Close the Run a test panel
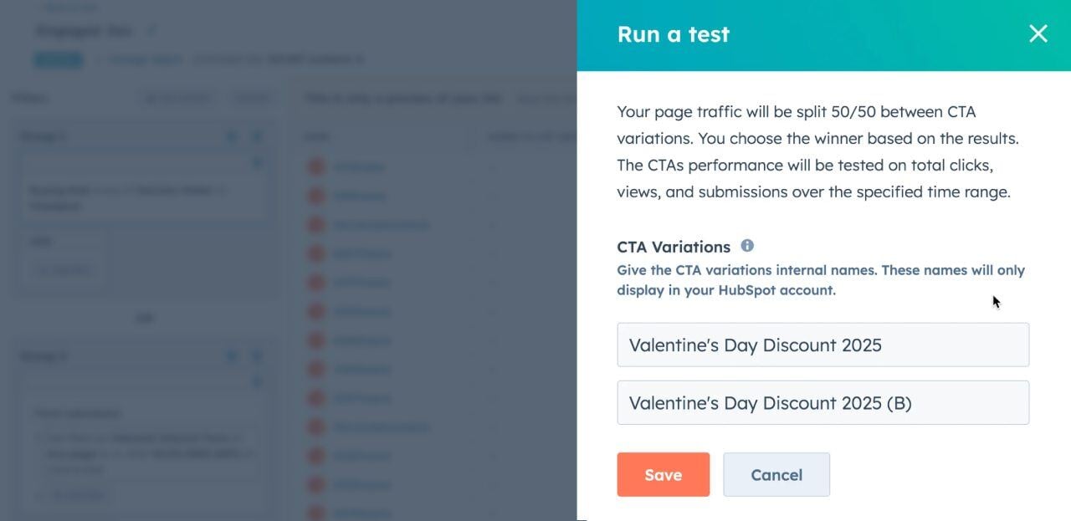Screen dimensions: 1071x521 pos(1038,33)
